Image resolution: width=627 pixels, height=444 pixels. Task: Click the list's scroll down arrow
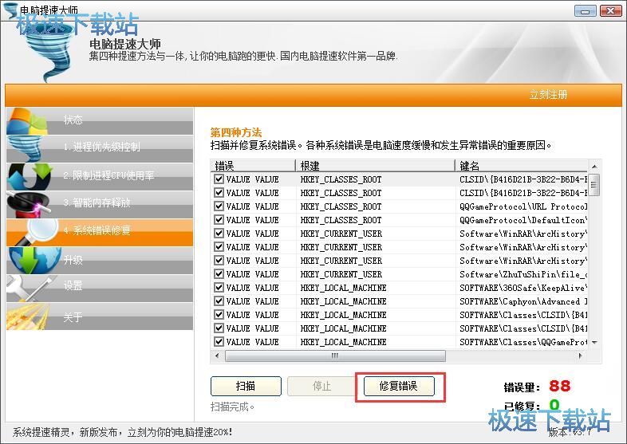point(594,343)
